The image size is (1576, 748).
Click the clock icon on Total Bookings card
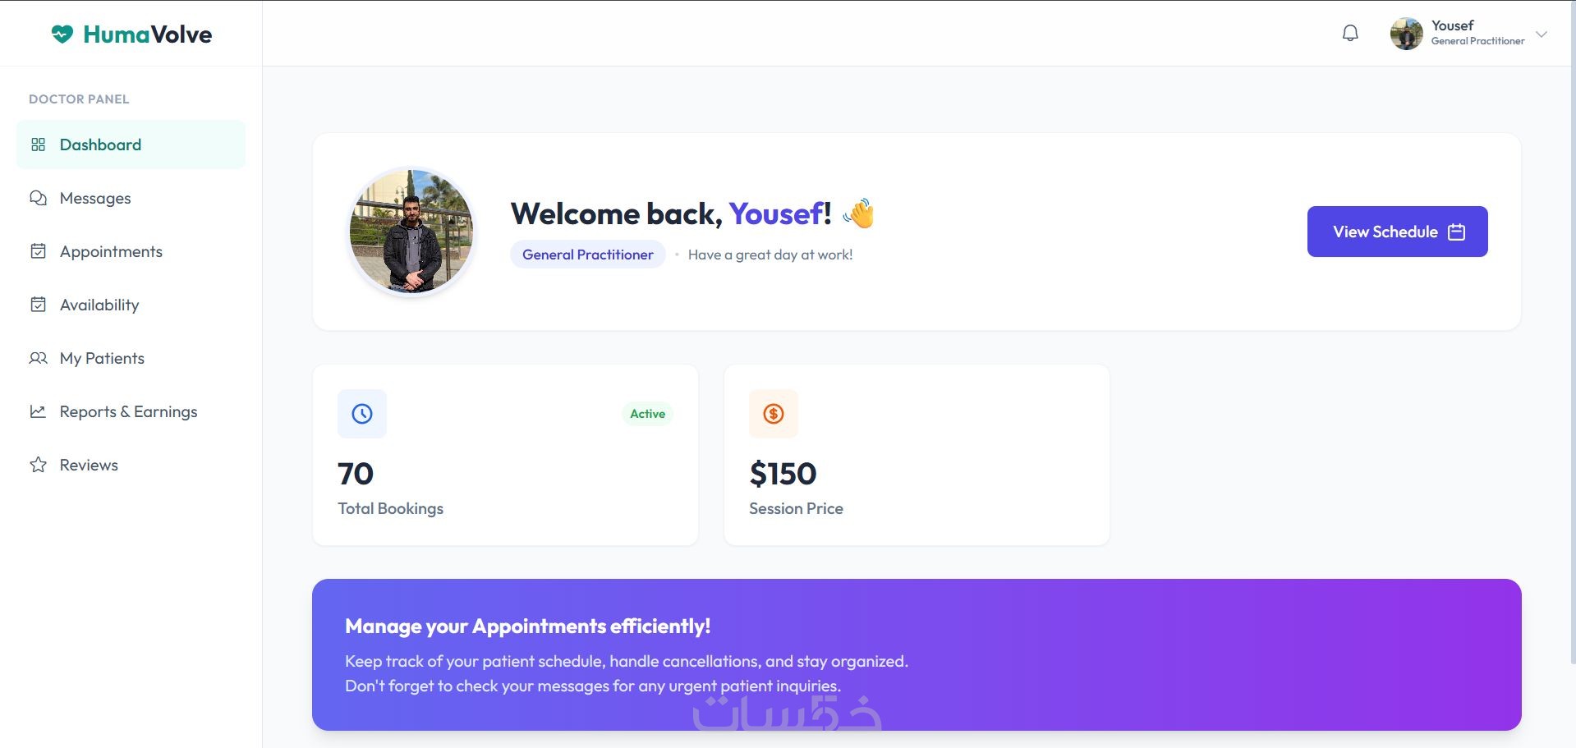click(362, 414)
